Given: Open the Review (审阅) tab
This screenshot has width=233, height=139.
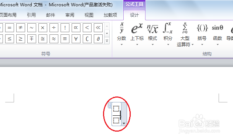Looking at the screenshot, I should point(70,15).
